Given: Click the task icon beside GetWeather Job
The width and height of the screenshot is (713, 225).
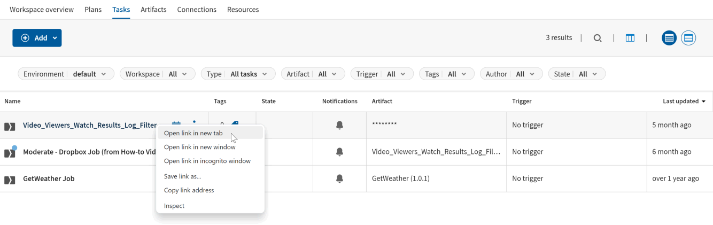Looking at the screenshot, I should tap(10, 180).
